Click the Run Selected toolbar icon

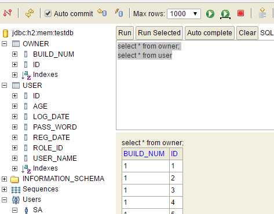(225, 14)
